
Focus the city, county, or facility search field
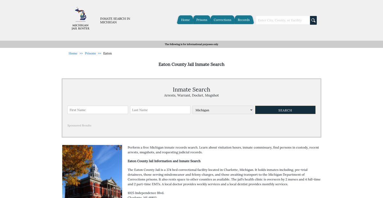[283, 20]
